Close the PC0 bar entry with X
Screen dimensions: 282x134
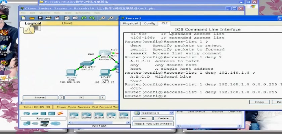coord(103,97)
